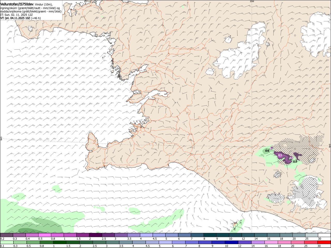Screen dimensions: 331x248
Task: Click the 20W longitude label at top
Action: pyautogui.click(x=252, y=1)
